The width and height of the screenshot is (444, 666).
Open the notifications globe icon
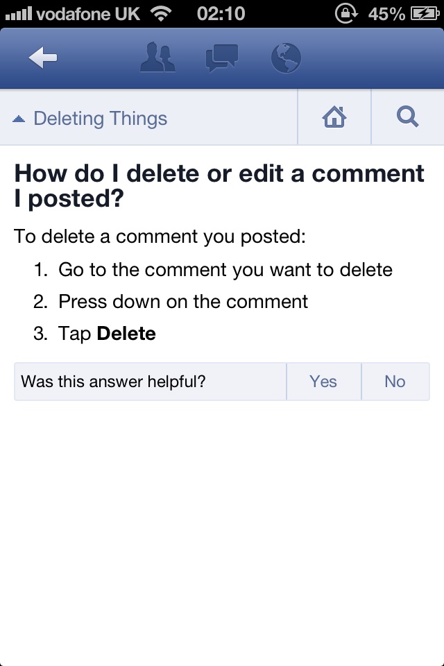click(286, 58)
